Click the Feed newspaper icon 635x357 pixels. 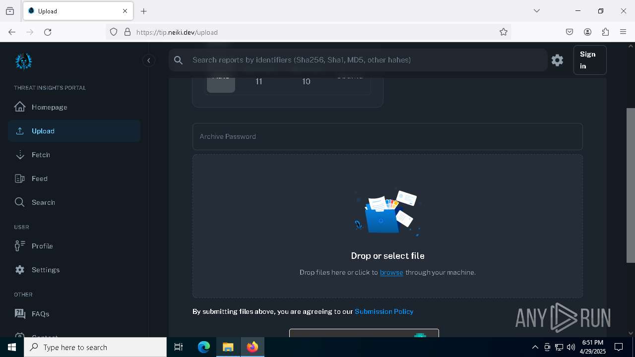click(20, 178)
